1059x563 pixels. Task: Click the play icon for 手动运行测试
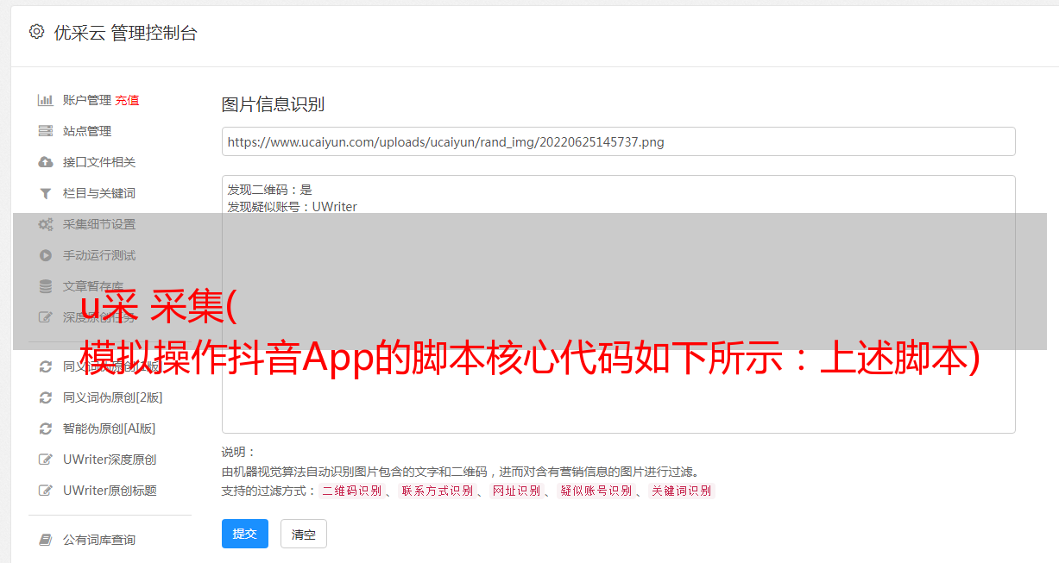tap(46, 255)
